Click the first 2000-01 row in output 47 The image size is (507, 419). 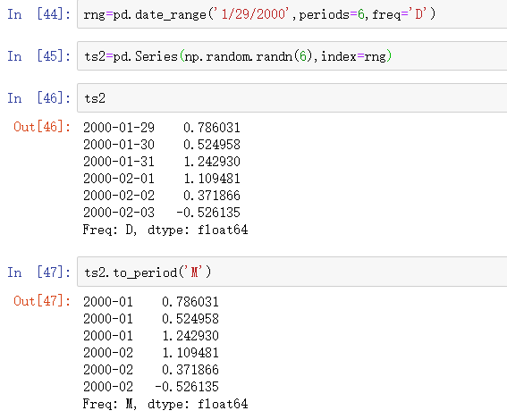(x=151, y=302)
